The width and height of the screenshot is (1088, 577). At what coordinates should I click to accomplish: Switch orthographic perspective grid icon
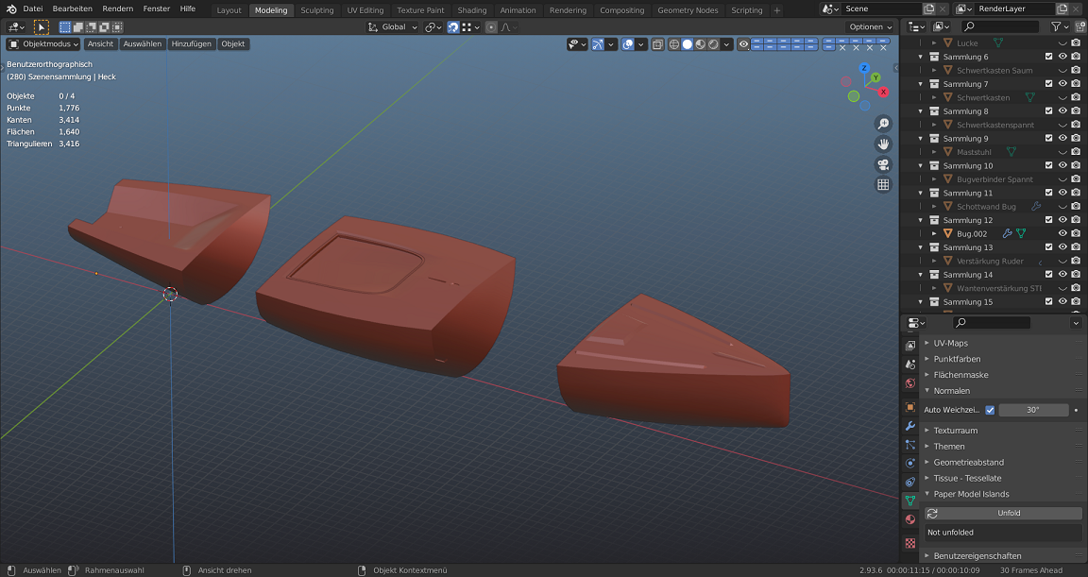(883, 184)
